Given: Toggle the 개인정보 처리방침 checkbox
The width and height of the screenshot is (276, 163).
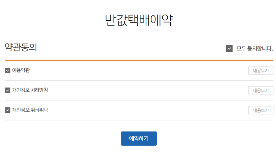Looking at the screenshot, I should point(7,91).
